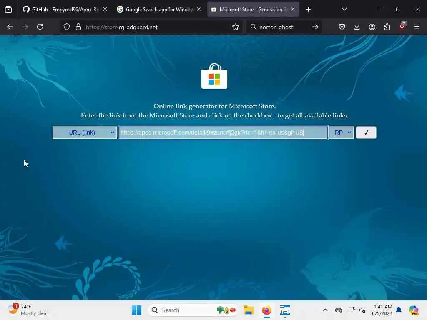Restore down the Firefox window
This screenshot has height=320, width=427.
pos(398,10)
